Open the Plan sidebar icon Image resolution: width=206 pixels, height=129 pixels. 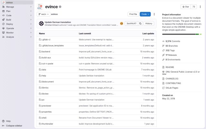point(4,11)
